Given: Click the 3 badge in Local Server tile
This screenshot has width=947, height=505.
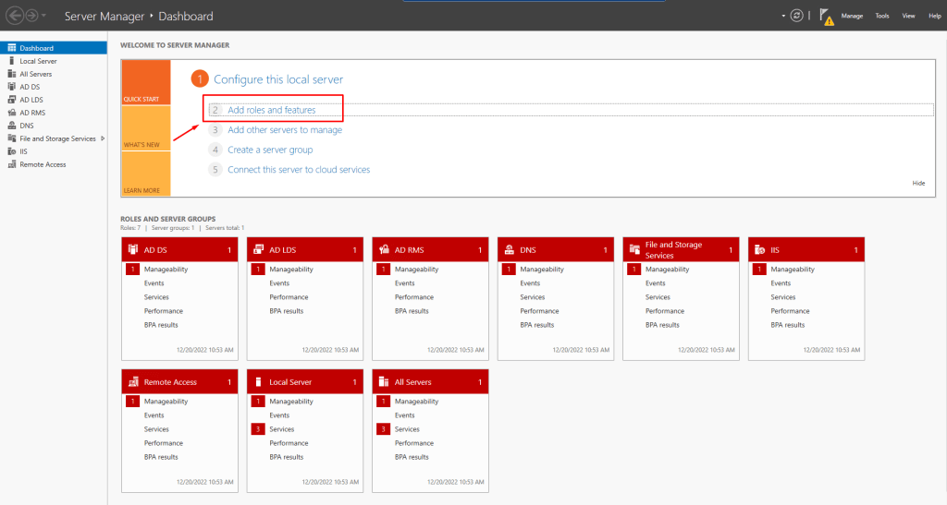Looking at the screenshot, I should click(x=258, y=429).
